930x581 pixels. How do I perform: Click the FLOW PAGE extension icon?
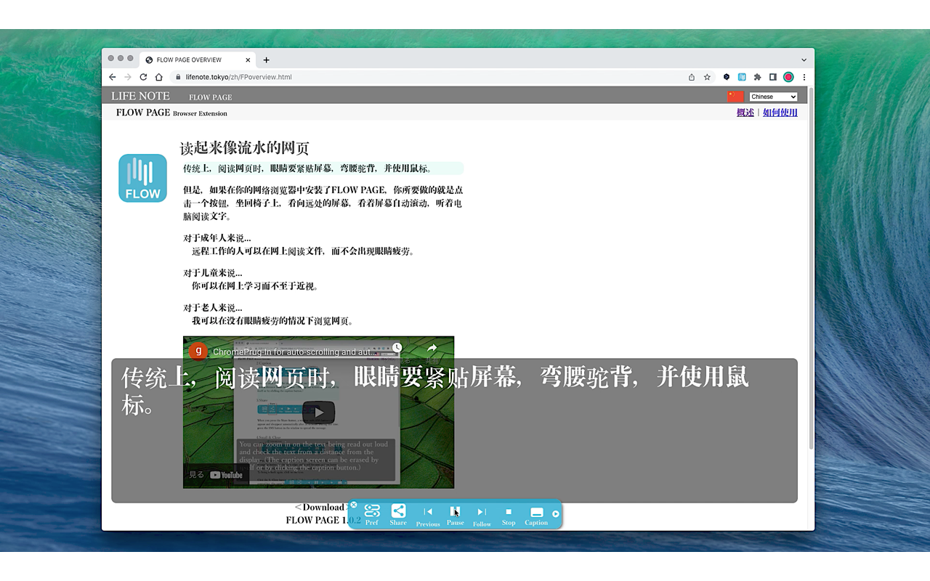tap(742, 77)
